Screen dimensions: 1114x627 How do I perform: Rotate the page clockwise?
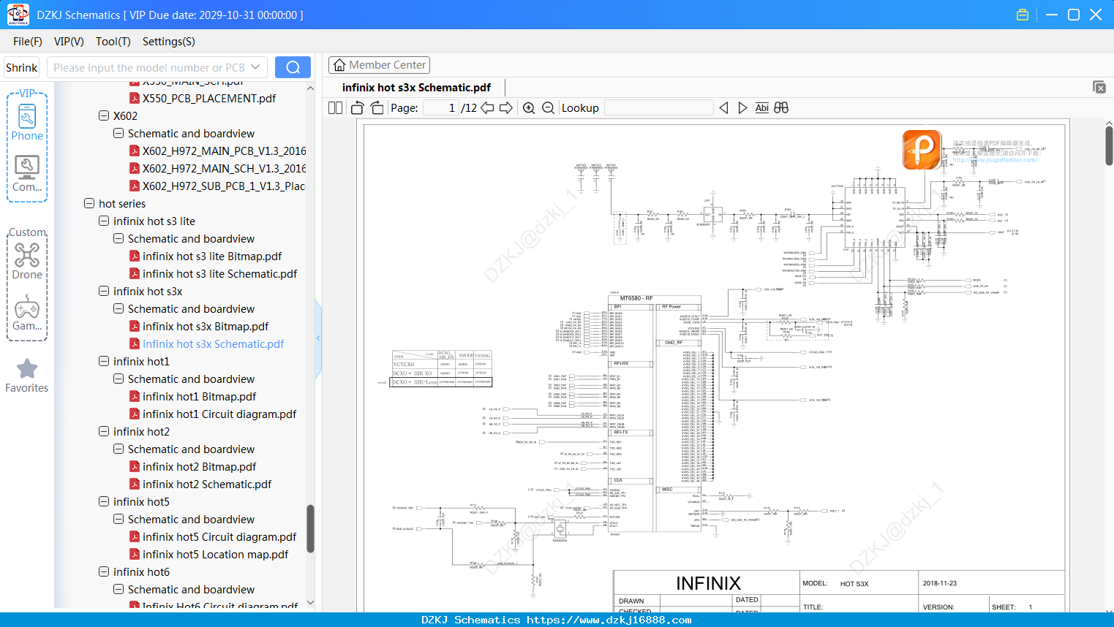tap(377, 107)
